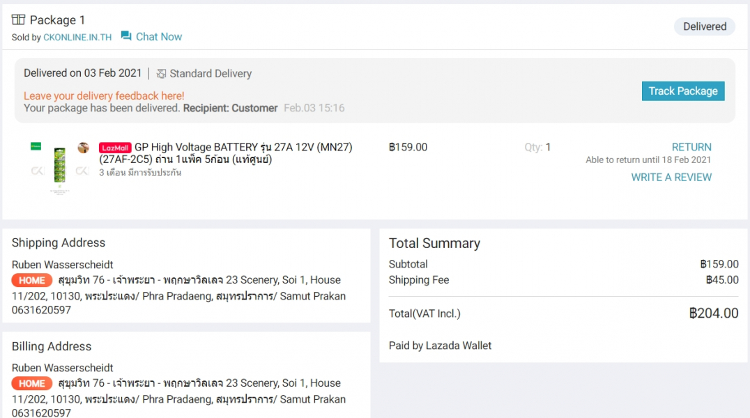Viewport: 750px width, 418px height.
Task: Click 'Delivered on 03 Feb 2021' text
Action: coord(83,73)
